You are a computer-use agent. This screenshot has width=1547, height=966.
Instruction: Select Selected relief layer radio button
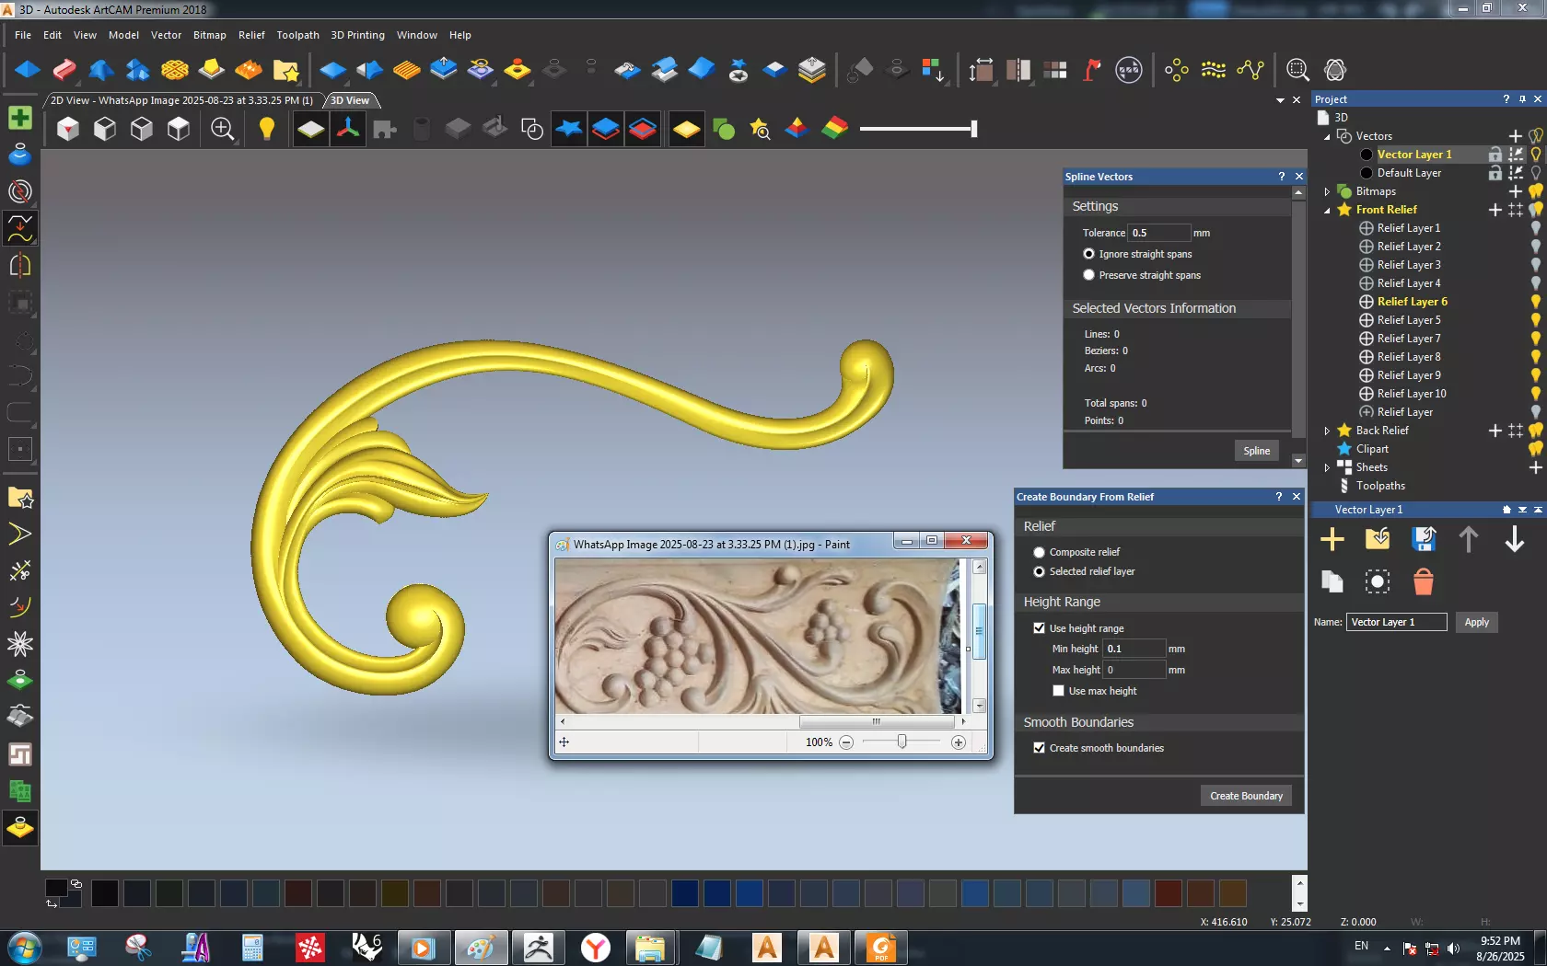(1039, 571)
